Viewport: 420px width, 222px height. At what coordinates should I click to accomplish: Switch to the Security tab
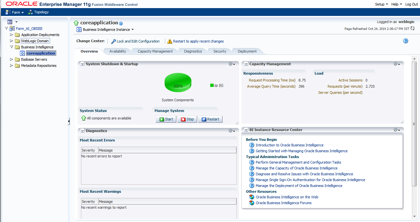click(220, 51)
